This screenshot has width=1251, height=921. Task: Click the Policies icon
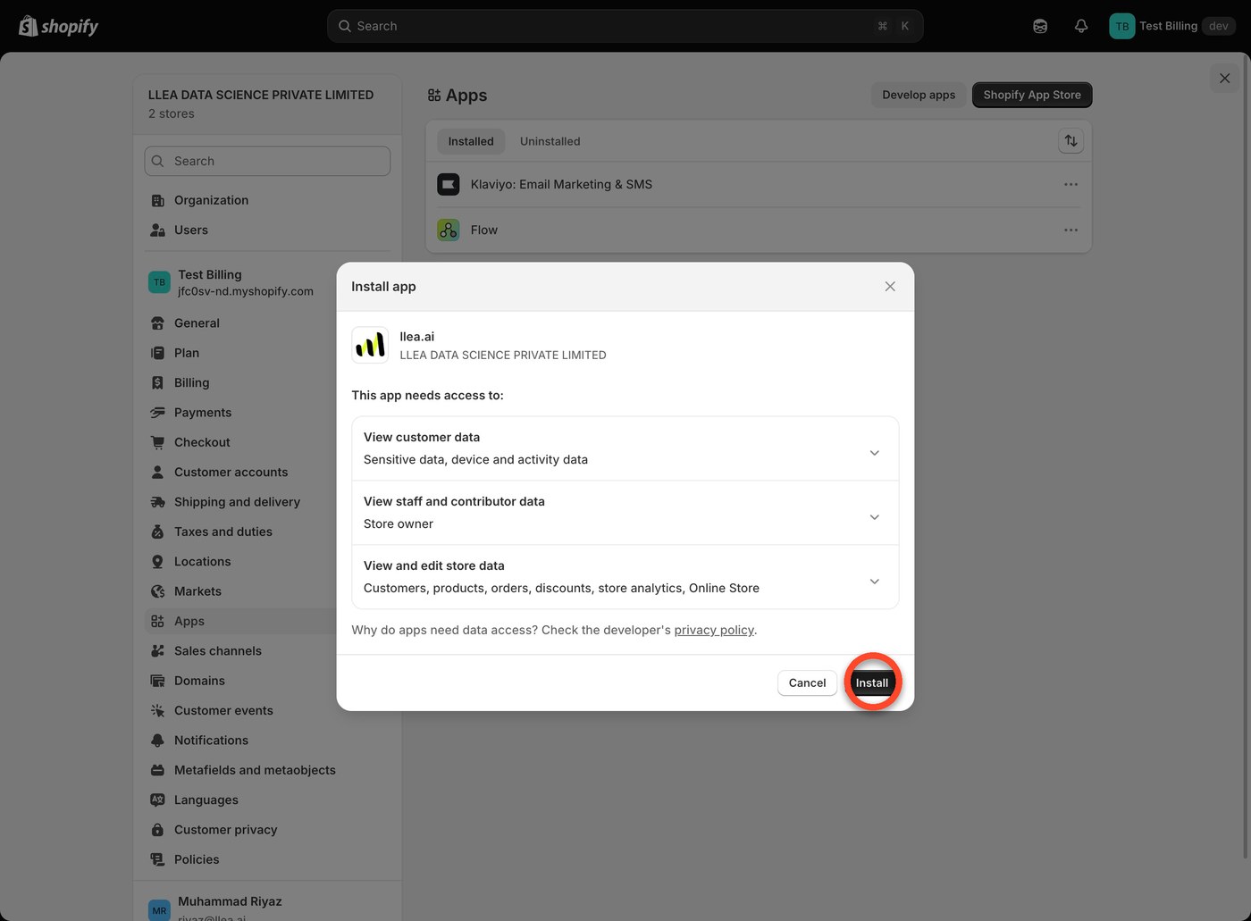point(157,859)
